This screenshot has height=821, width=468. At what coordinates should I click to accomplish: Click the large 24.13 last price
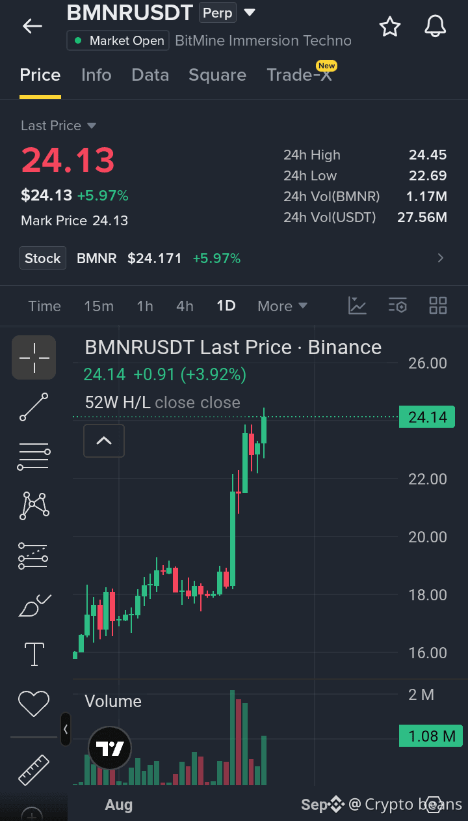tap(68, 160)
